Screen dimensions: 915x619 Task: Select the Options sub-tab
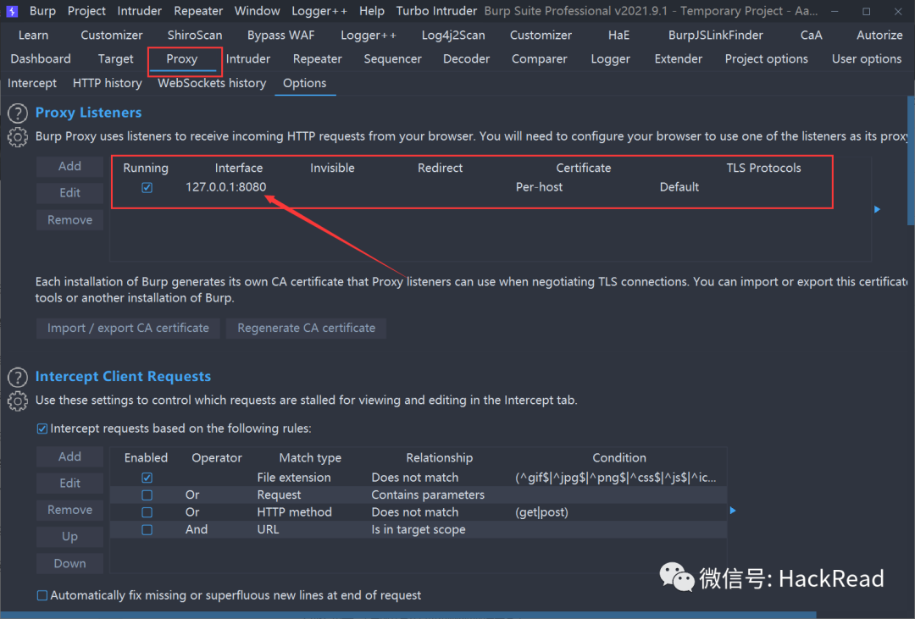point(305,83)
